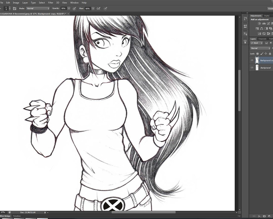Open the layer blend mode dropdown
Screen dimensions: 273x219
pyautogui.click(x=261, y=48)
